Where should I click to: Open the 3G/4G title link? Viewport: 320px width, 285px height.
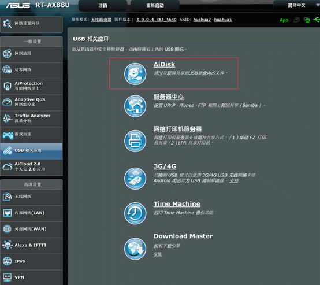click(x=165, y=166)
